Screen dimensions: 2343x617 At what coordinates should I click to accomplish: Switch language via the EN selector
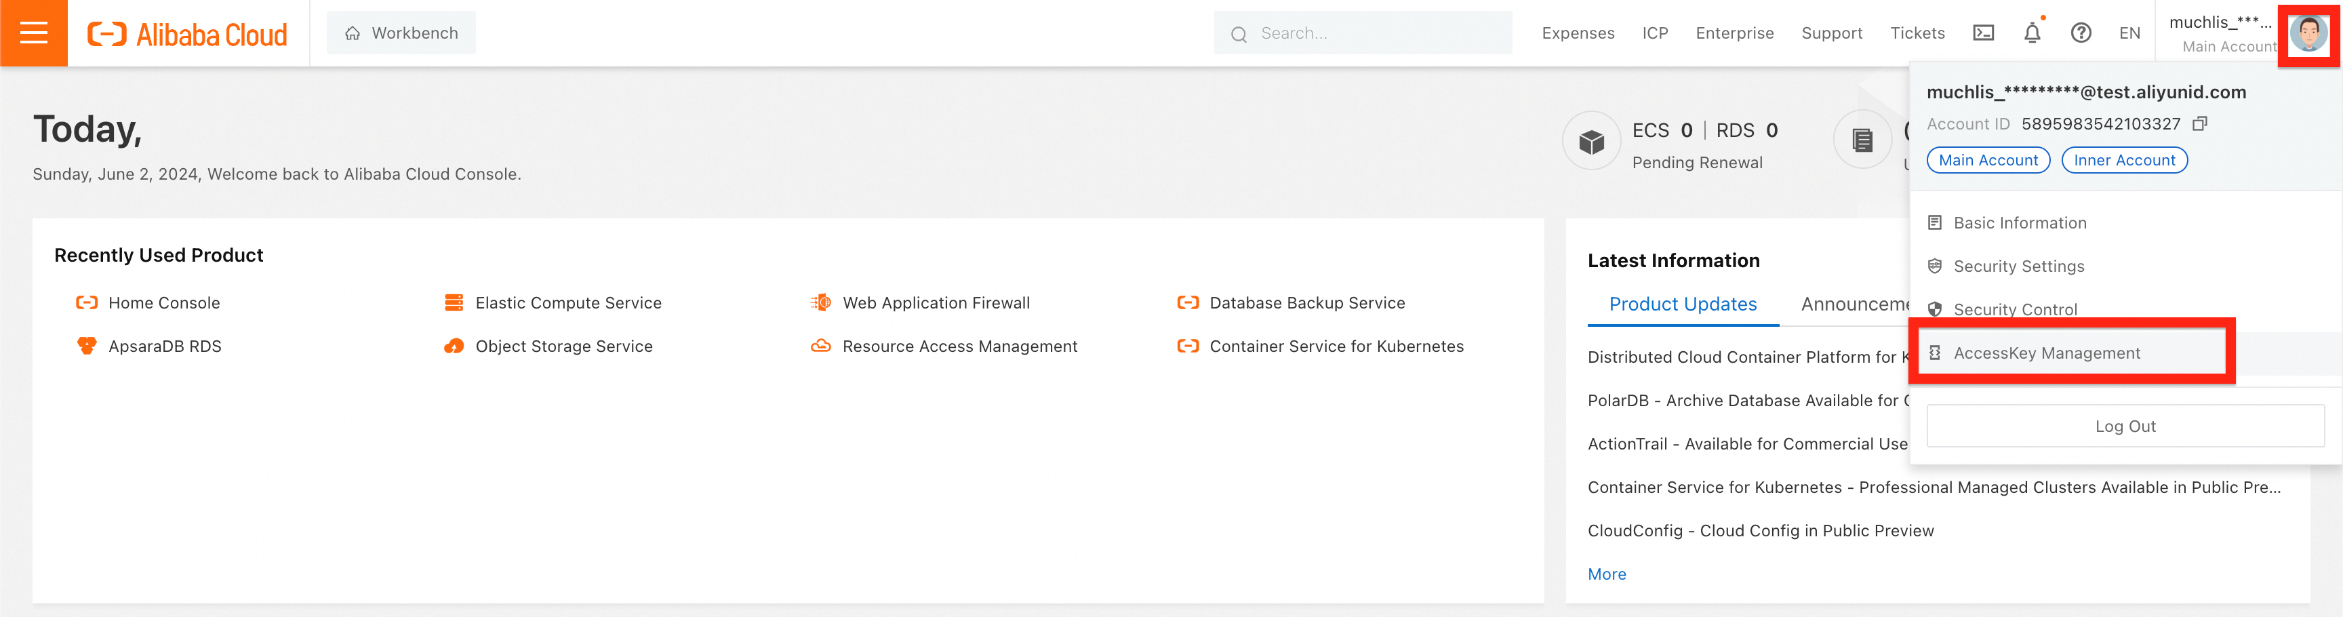point(2129,33)
